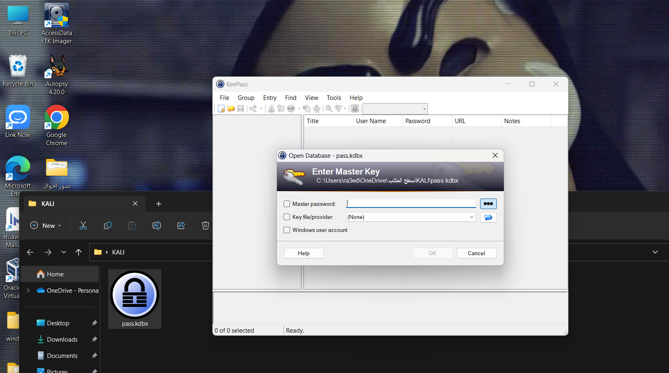Click the Help button in the dialog
This screenshot has height=373, width=669.
303,253
